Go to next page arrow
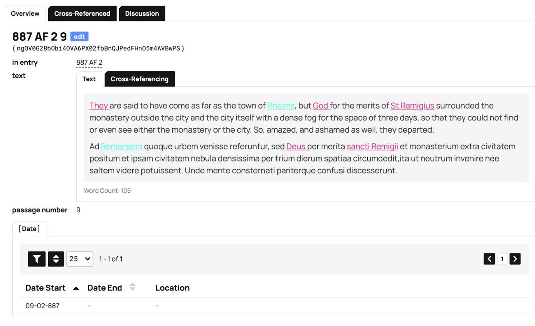The width and height of the screenshot is (535, 326). 515,259
